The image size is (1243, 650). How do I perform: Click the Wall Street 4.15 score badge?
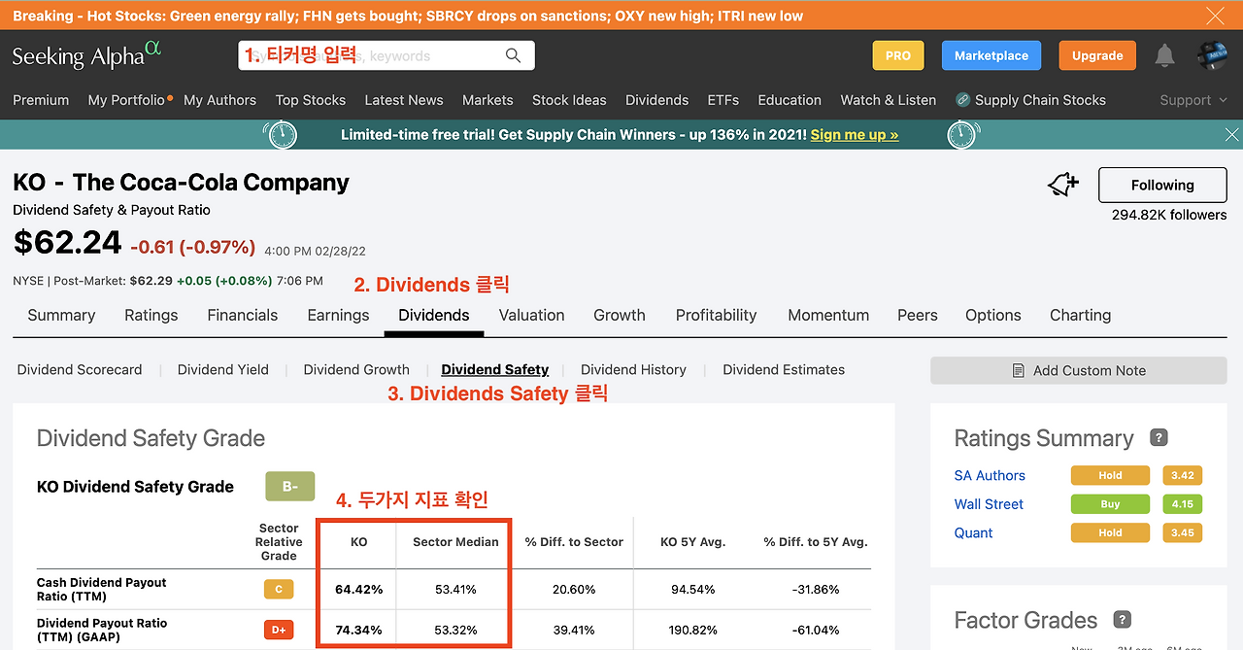(1183, 504)
